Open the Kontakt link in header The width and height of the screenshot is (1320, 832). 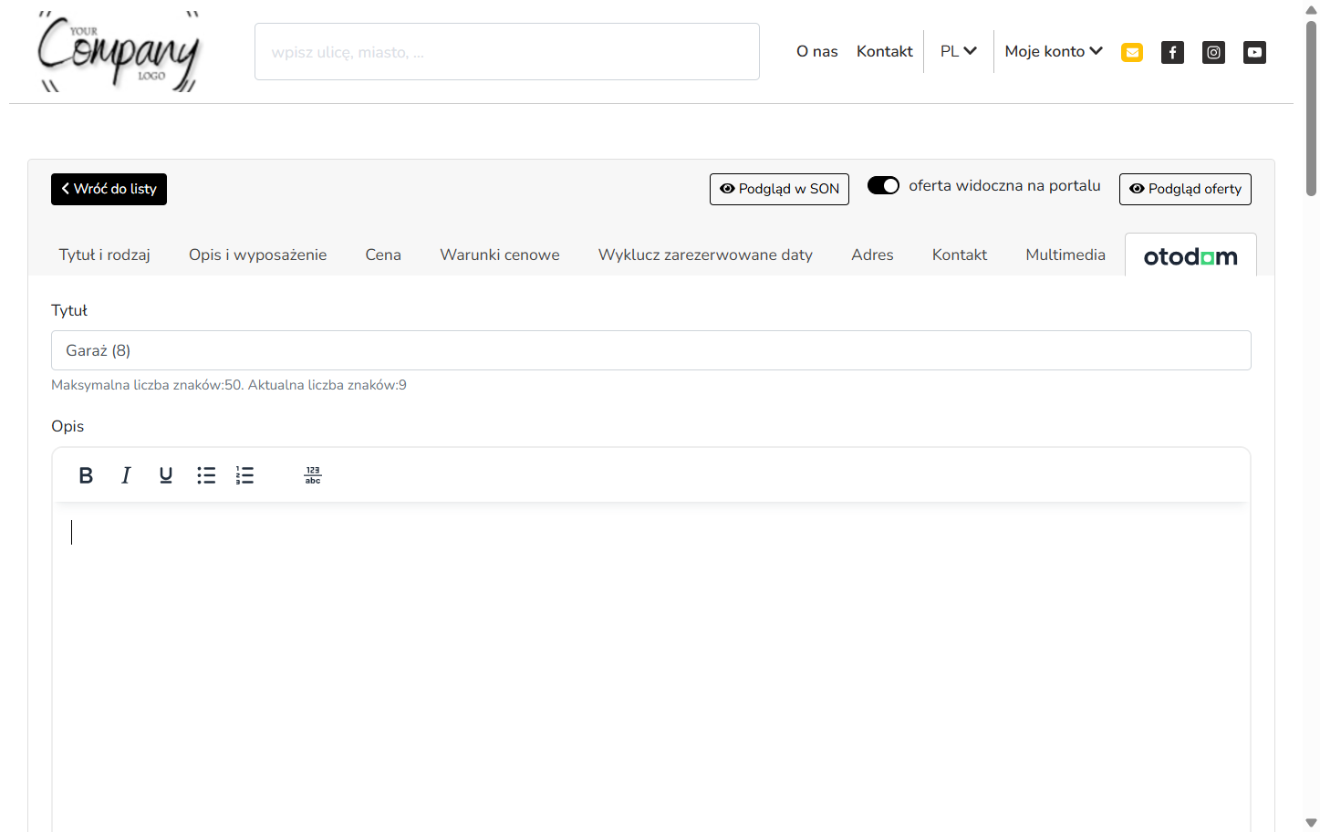point(885,51)
